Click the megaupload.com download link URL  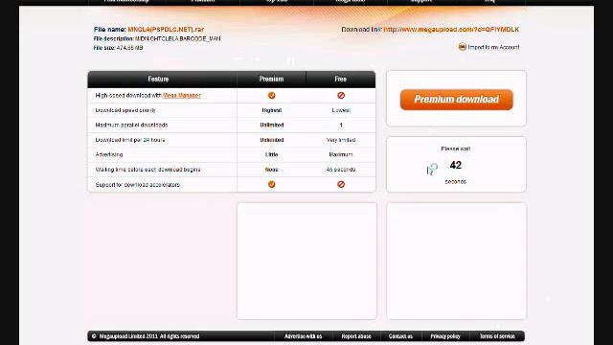[x=451, y=30]
